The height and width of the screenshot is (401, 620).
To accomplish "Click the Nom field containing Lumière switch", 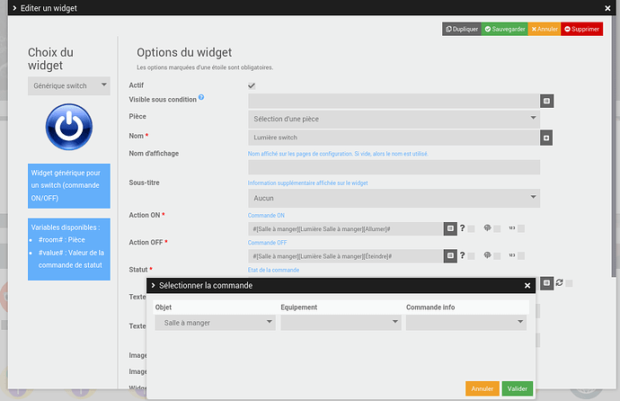I will (394, 138).
